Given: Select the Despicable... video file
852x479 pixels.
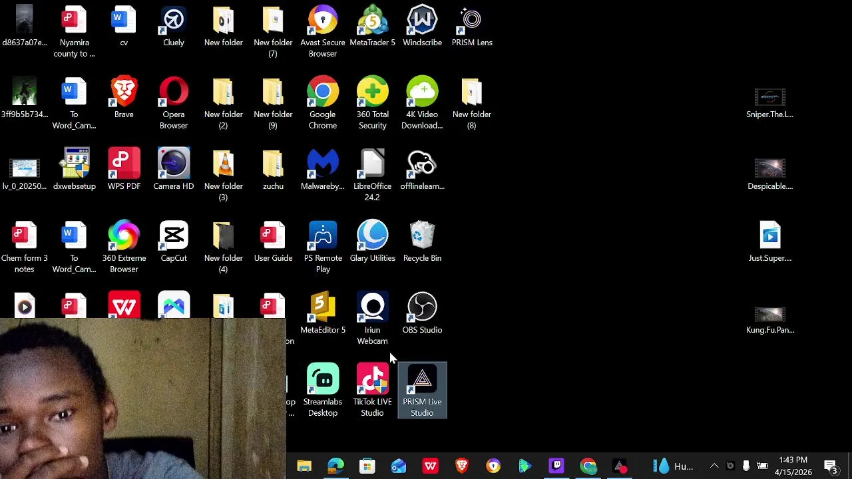Looking at the screenshot, I should point(770,175).
